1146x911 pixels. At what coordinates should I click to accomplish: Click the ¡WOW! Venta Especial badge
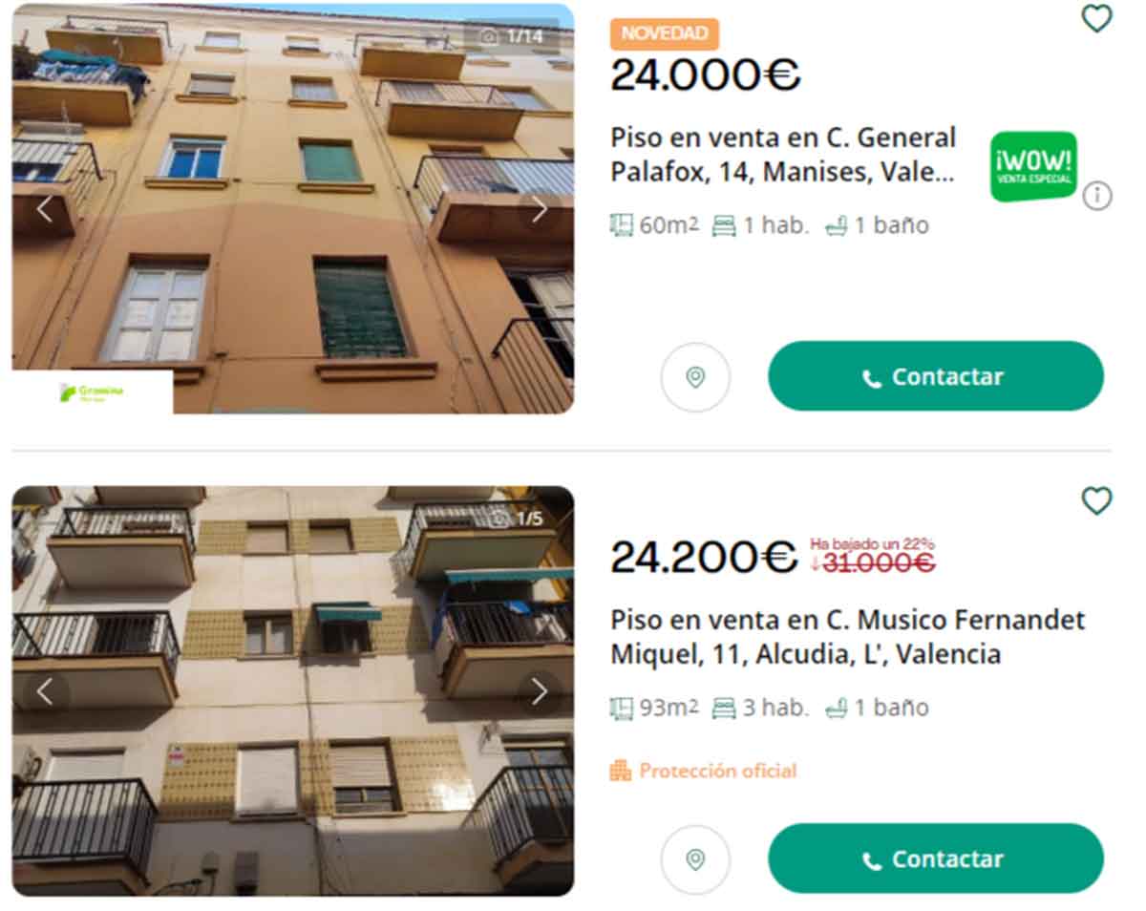point(1033,166)
